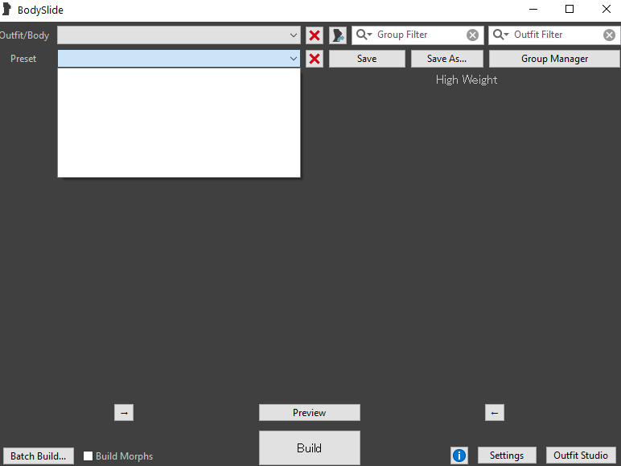
Task: Enable the Build Morphs checkbox
Action: pyautogui.click(x=88, y=456)
